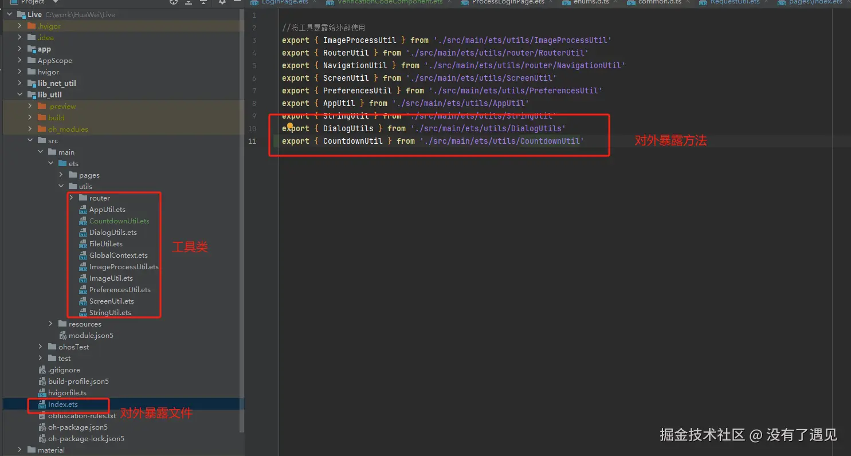Viewport: 851px width, 456px height.
Task: Click the ImageUtil.ets file icon
Action: click(x=83, y=278)
